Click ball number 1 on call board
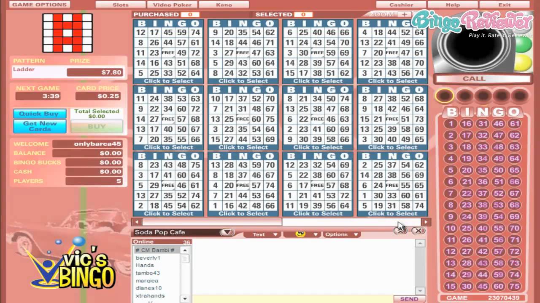The height and width of the screenshot is (303, 540). (451, 124)
